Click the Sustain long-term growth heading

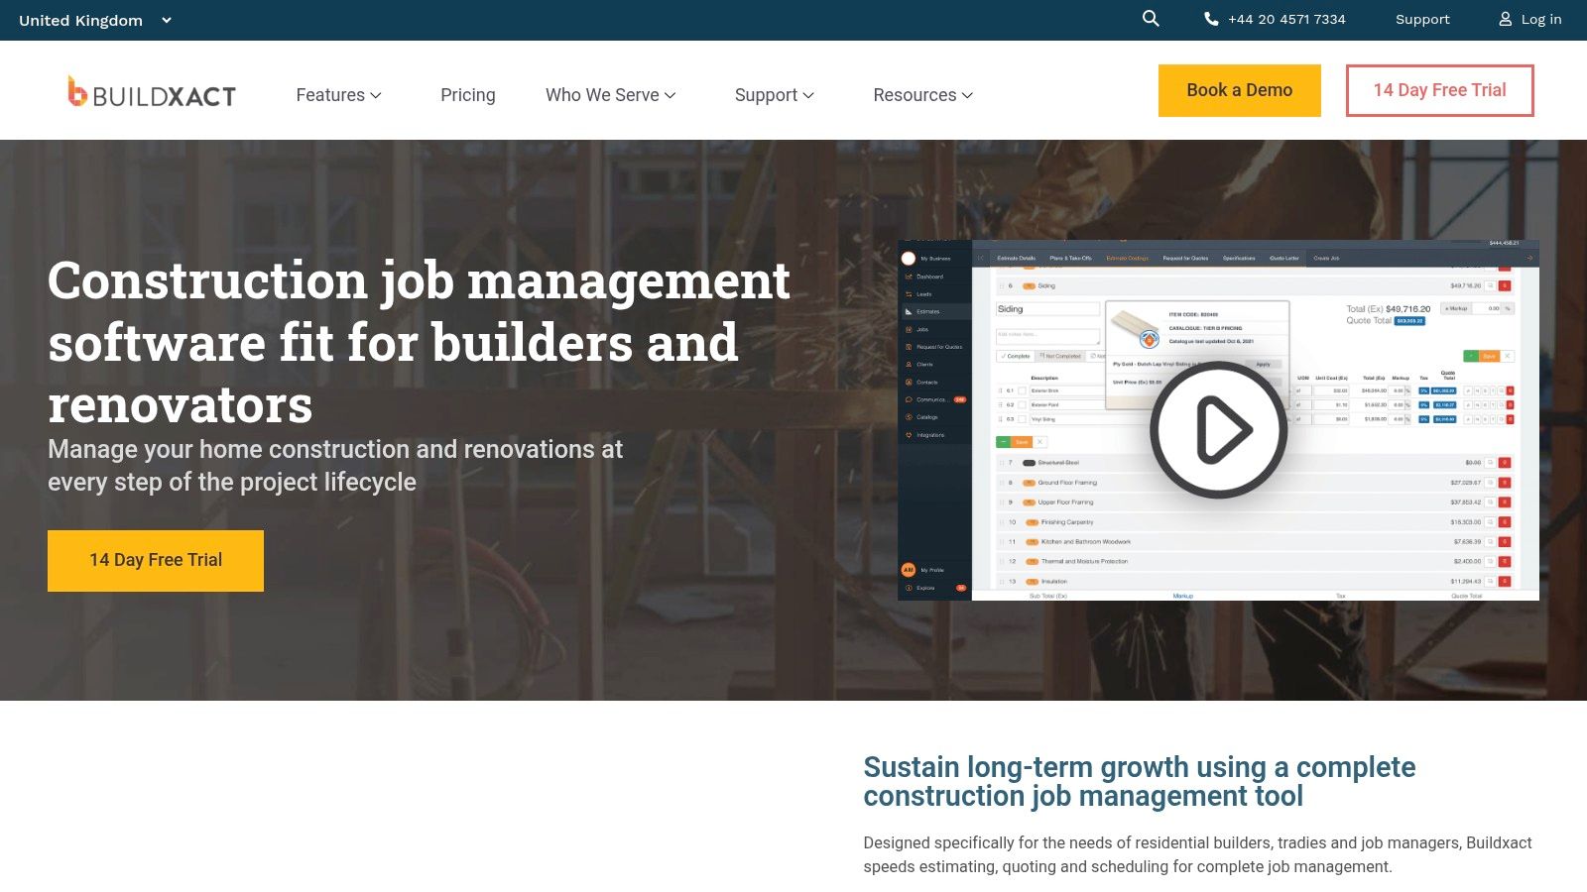tap(1139, 781)
